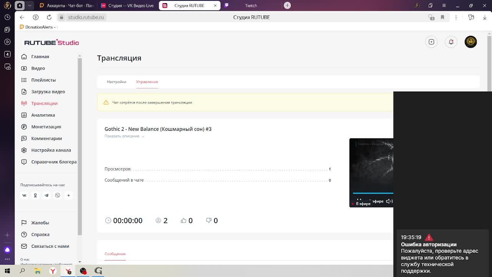Open the Комментарии section

47,138
